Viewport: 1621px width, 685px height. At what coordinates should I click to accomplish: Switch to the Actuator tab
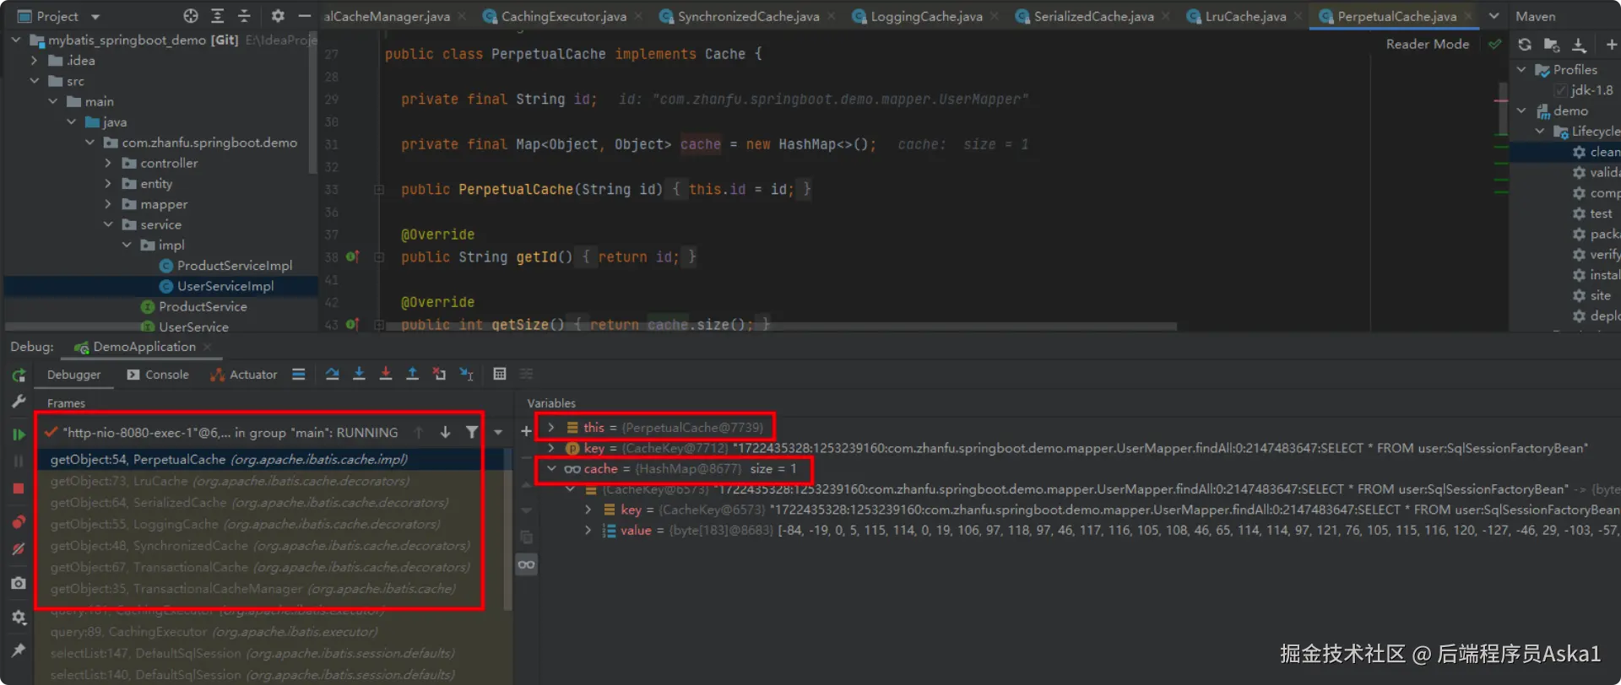(243, 375)
